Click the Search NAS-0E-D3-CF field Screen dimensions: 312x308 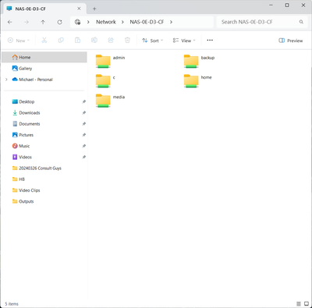coord(262,22)
